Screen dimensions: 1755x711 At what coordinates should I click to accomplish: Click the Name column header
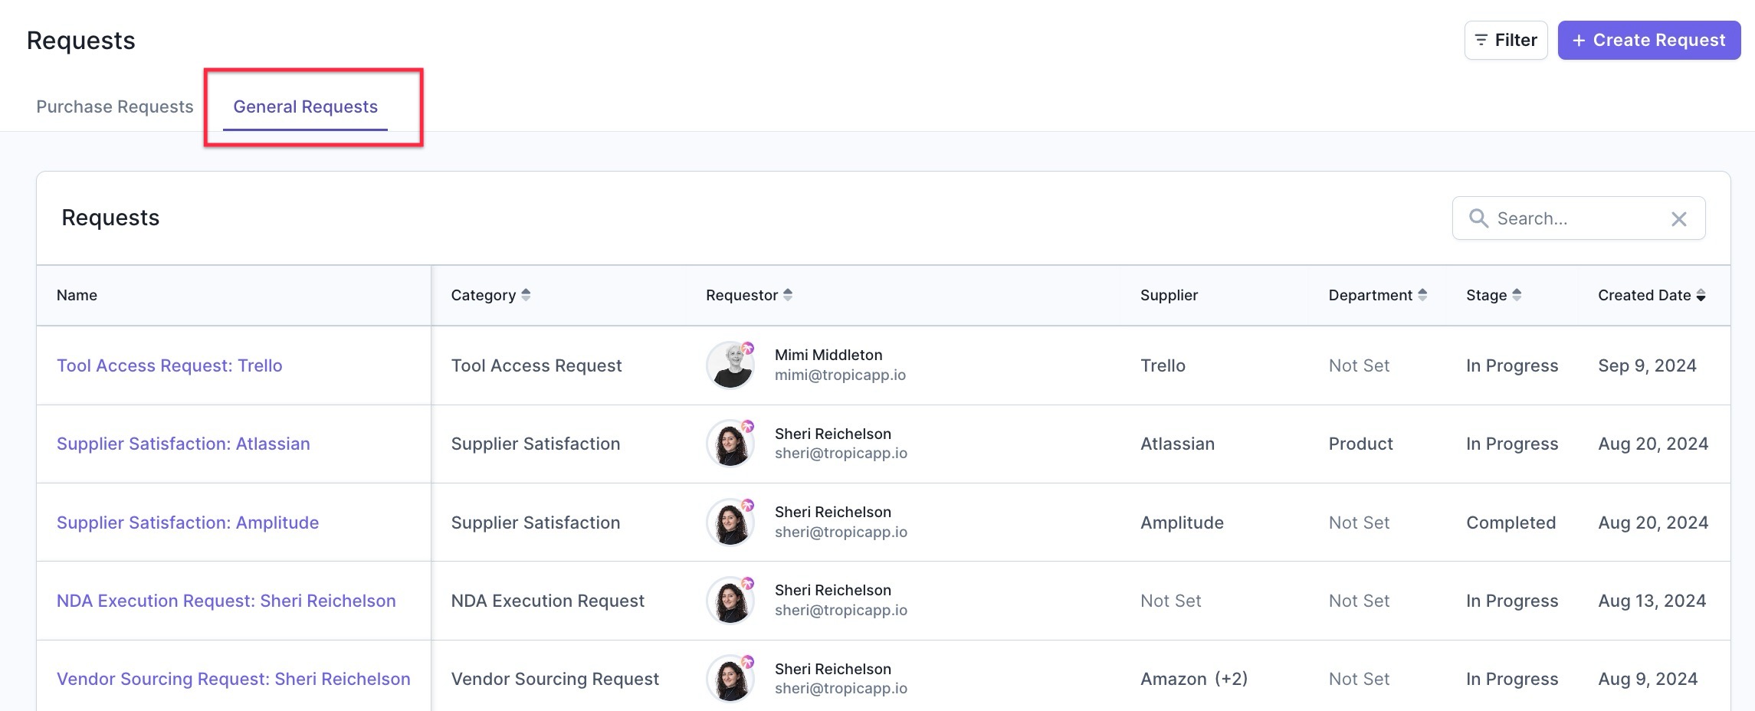coord(77,295)
